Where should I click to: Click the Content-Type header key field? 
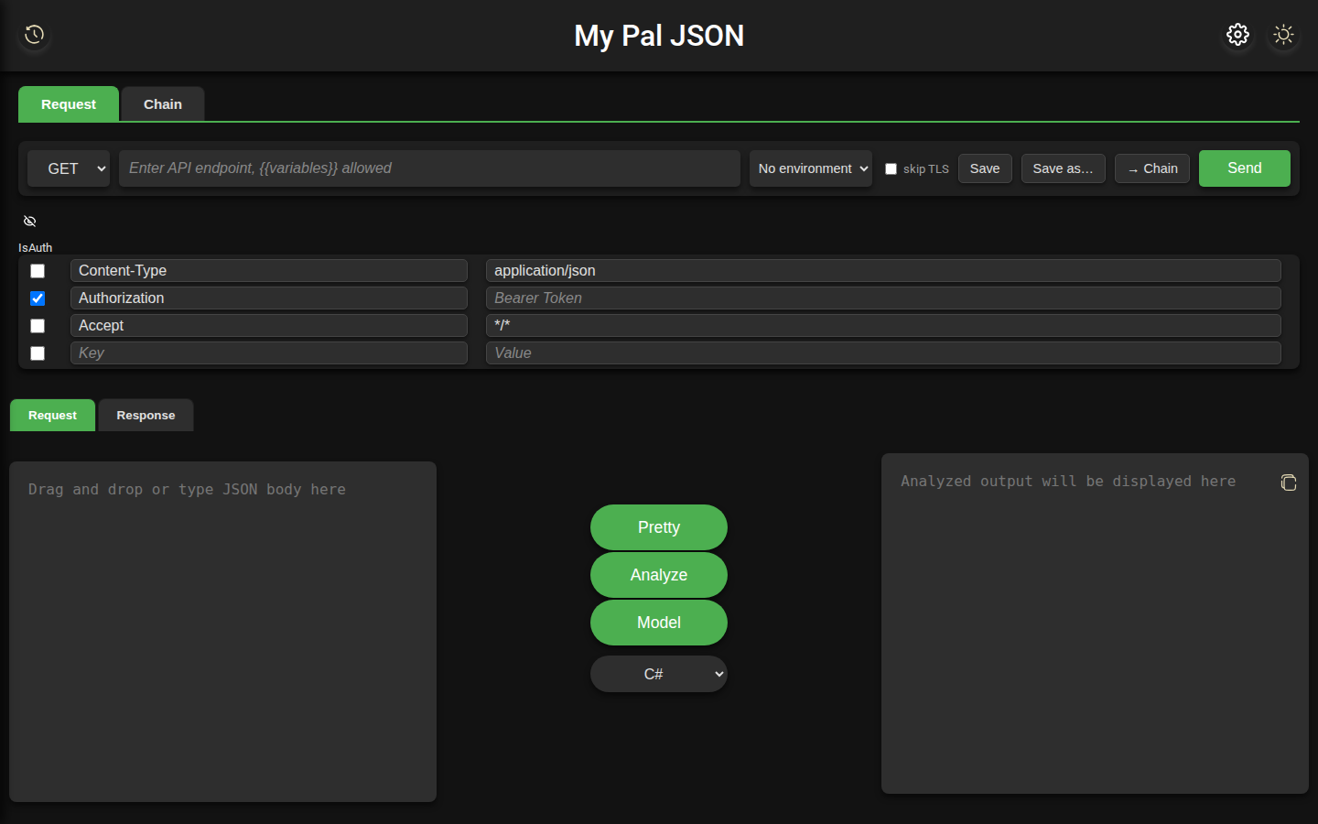pyautogui.click(x=269, y=271)
